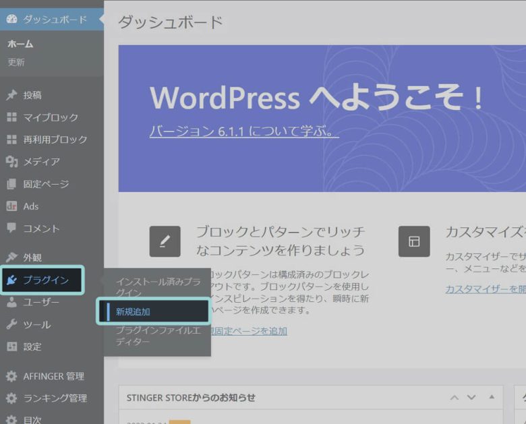The width and height of the screenshot is (526, 424).
Task: Click the AFFINGER 管理 gear icon
Action: tap(11, 376)
